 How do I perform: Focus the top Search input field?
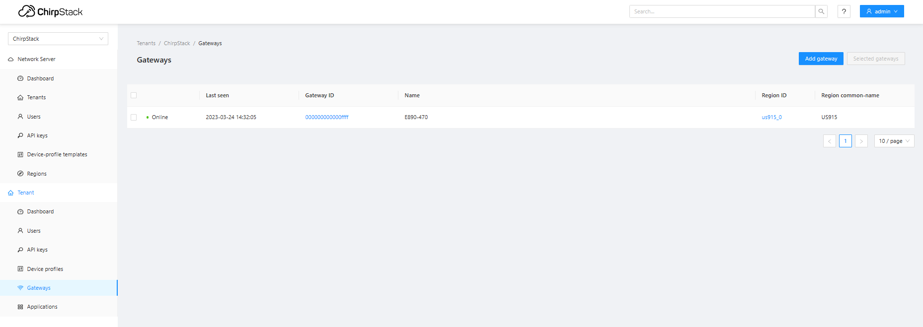coord(722,11)
